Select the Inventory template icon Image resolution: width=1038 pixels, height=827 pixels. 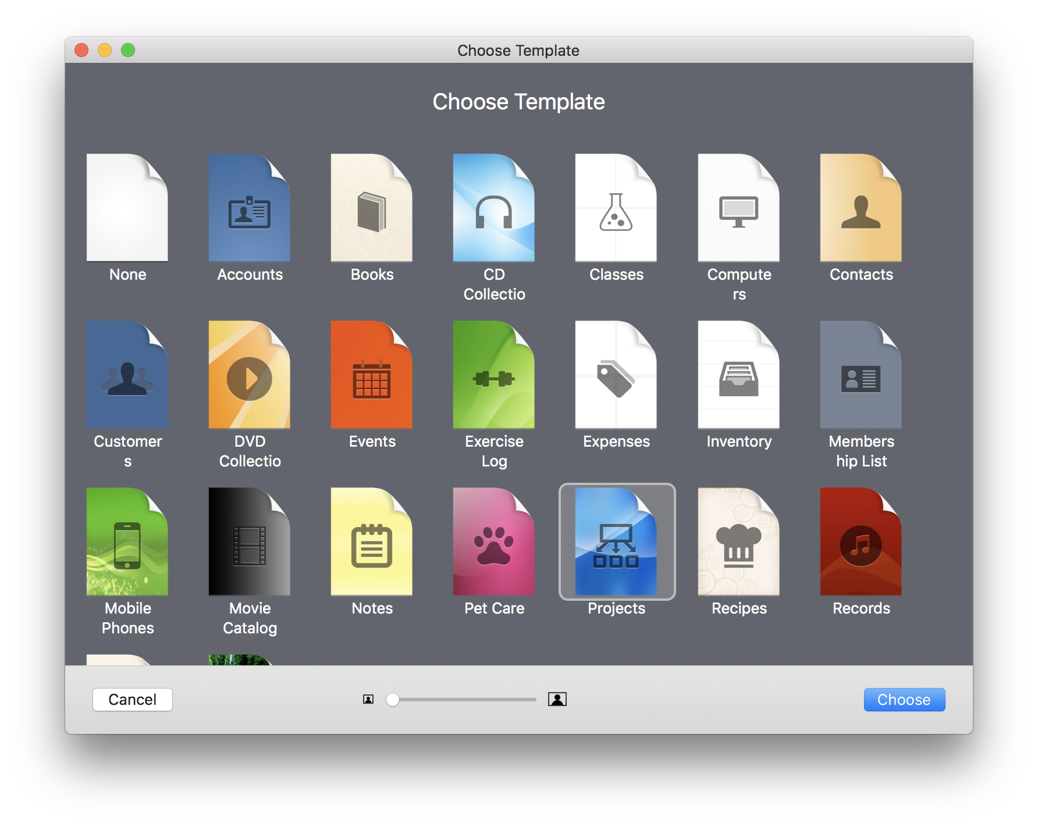point(738,375)
